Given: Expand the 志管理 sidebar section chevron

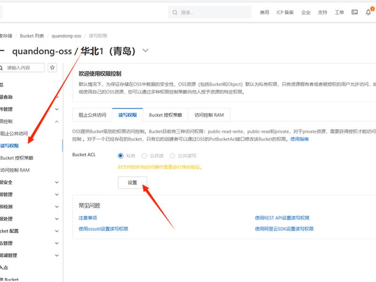Looking at the screenshot, I should (x=57, y=243).
